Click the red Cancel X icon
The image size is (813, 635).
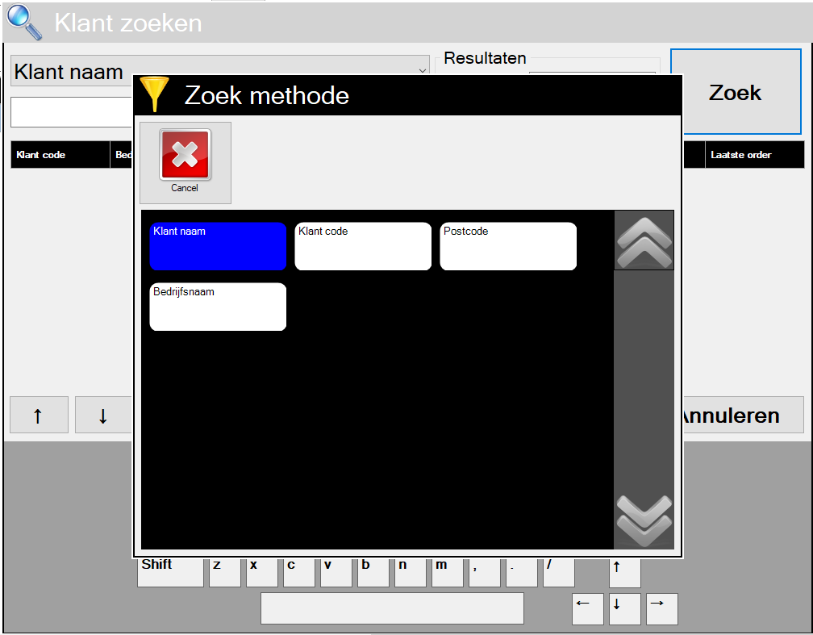pos(185,155)
